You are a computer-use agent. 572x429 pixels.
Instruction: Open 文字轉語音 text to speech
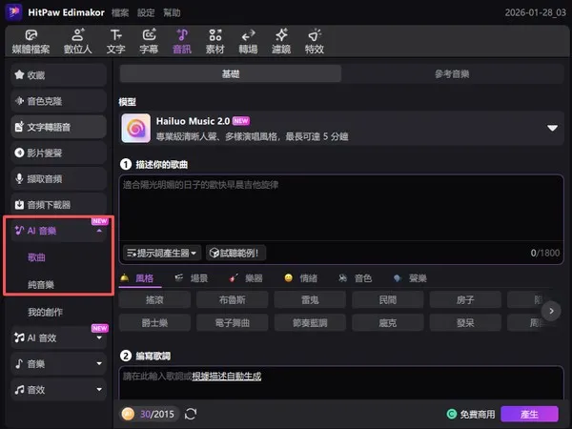coord(58,127)
